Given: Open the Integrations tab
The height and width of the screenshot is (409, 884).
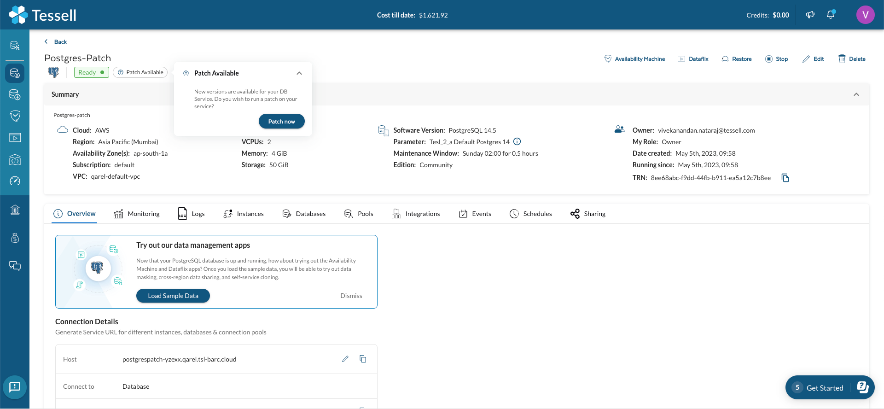Looking at the screenshot, I should tap(416, 214).
